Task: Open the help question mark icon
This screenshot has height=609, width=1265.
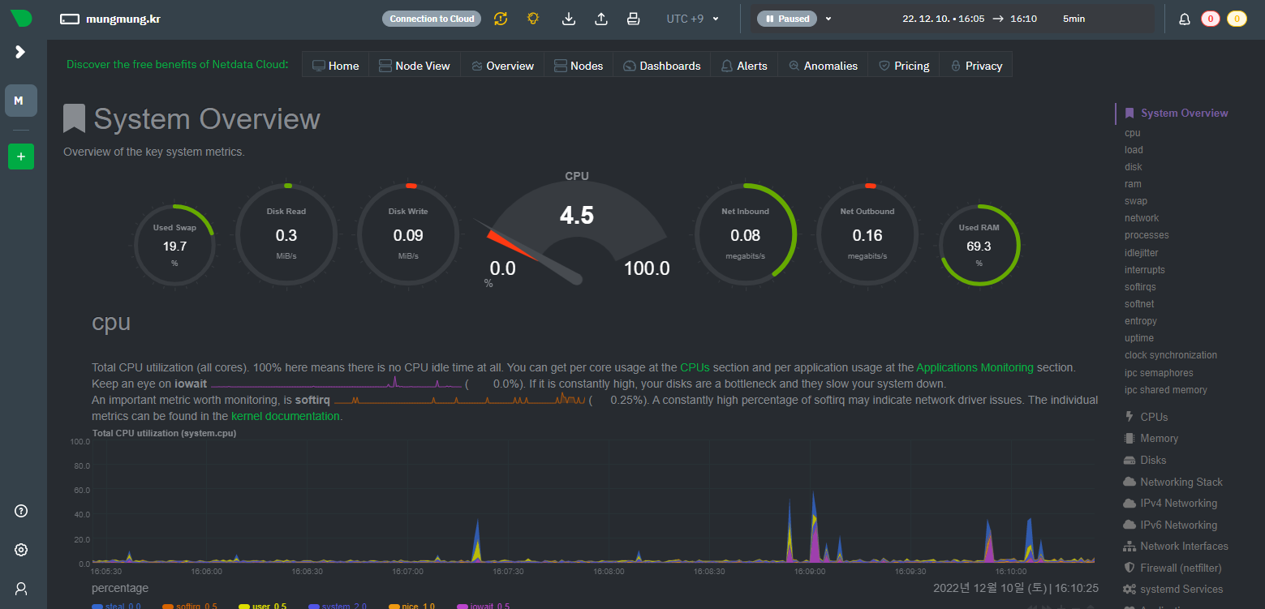Action: coord(21,511)
